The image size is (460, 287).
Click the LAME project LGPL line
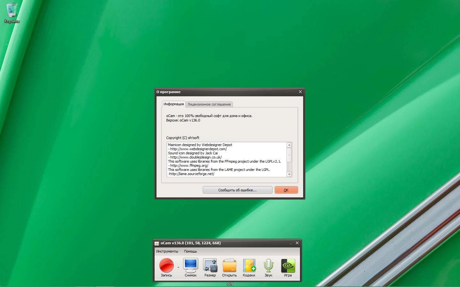pos(219,170)
